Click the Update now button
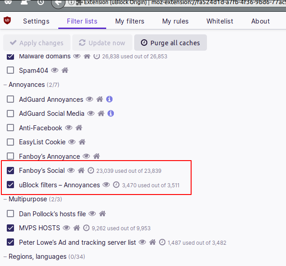Image resolution: width=286 pixels, height=266 pixels. tap(102, 43)
